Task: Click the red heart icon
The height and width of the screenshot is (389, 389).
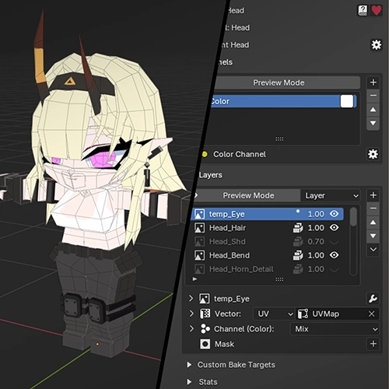Action: 377,10
